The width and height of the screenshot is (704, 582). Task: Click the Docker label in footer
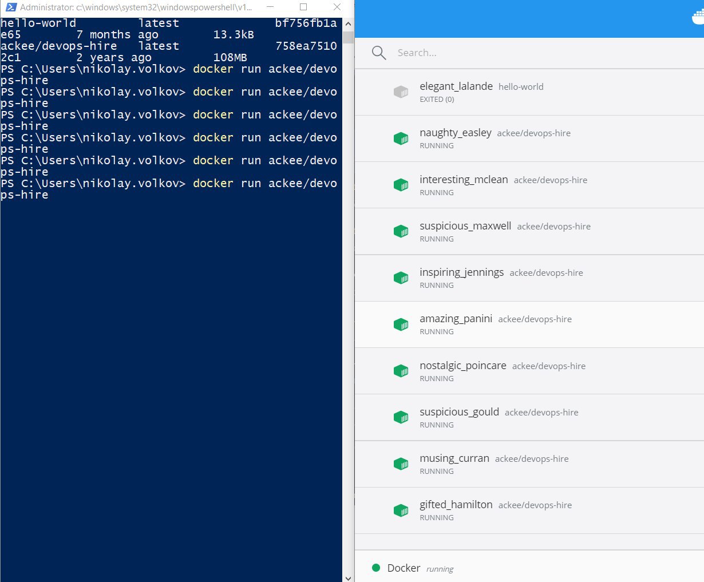[404, 568]
